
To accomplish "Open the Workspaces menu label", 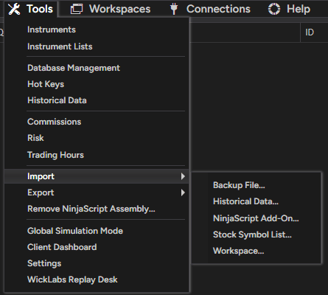I will tap(119, 9).
